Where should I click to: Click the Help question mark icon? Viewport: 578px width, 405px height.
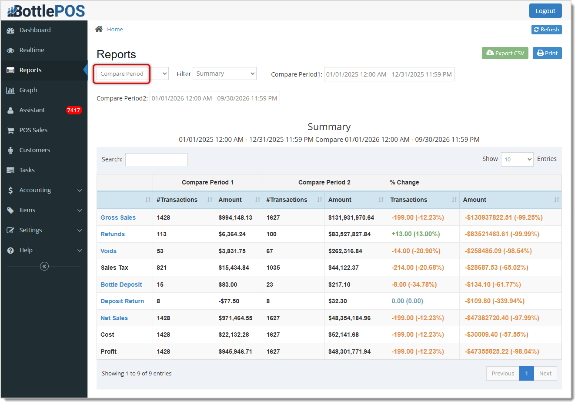pos(10,251)
